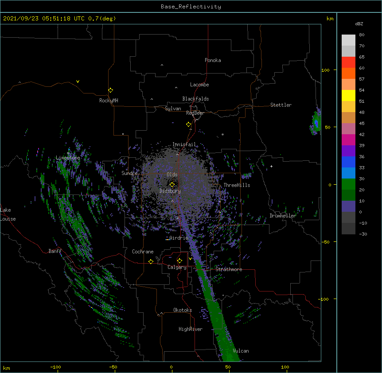Select the purple 36-39 dBZ legend swatch
Image resolution: width=382 pixels, height=373 pixels.
coord(348,151)
